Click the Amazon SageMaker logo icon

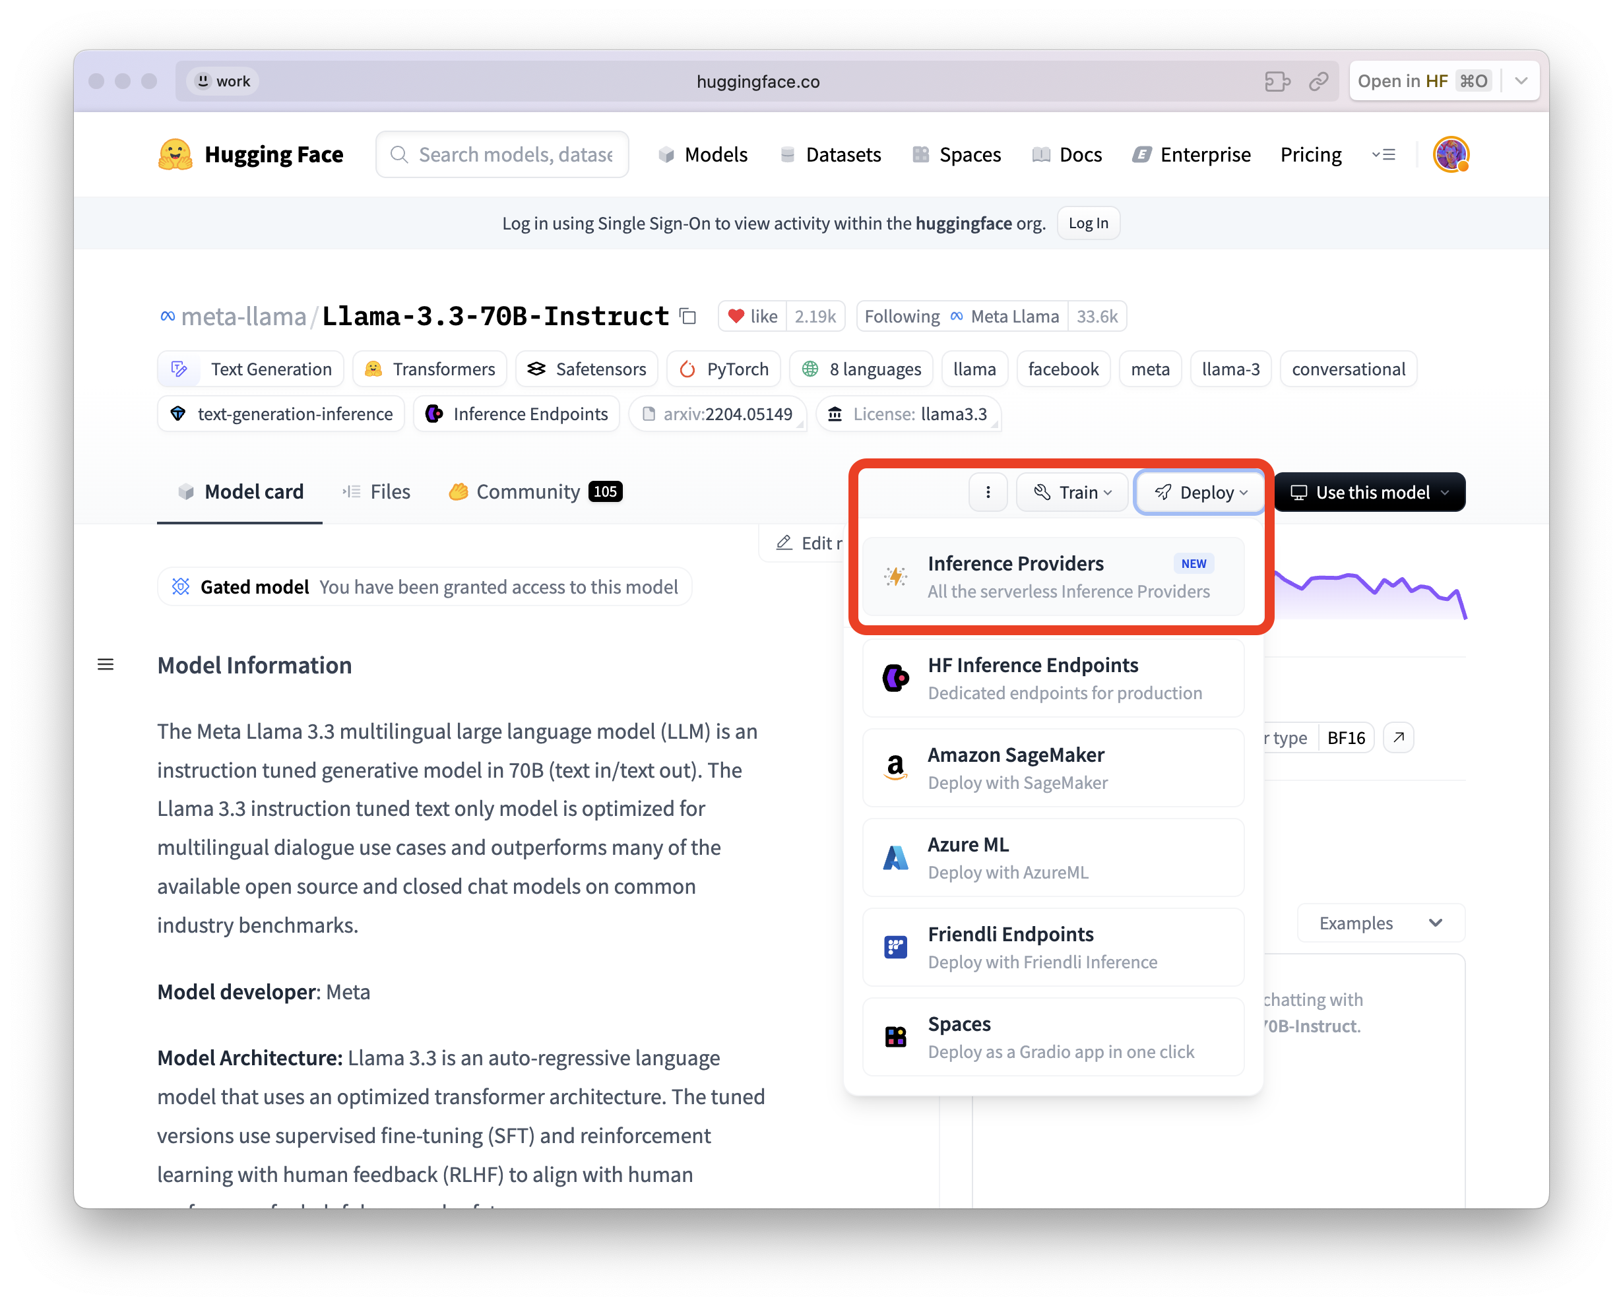[896, 768]
